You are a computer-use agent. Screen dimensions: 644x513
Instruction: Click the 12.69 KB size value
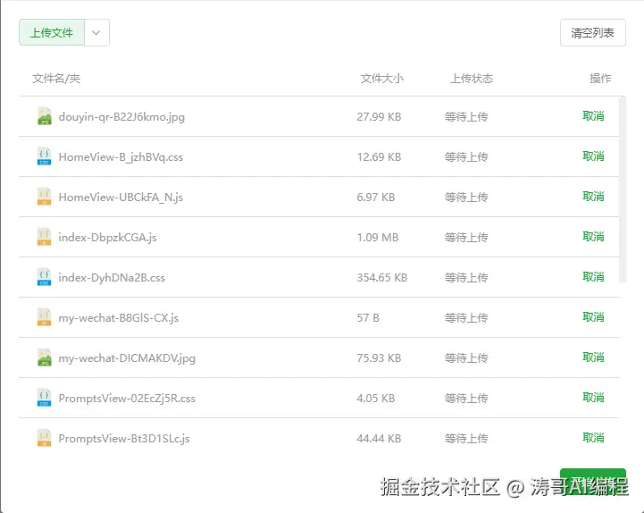click(x=379, y=157)
